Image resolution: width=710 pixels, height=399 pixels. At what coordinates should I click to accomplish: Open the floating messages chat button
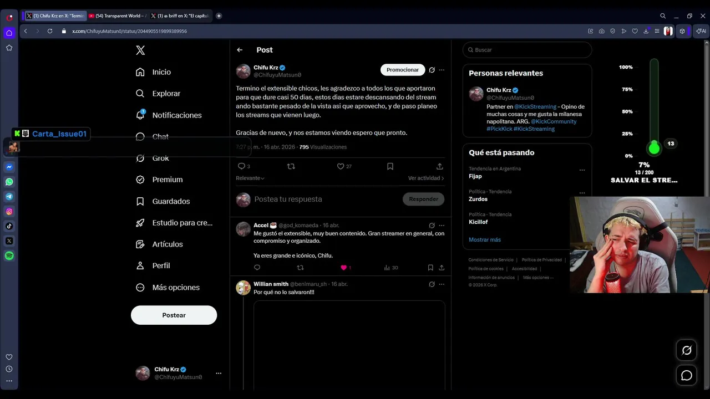click(x=687, y=376)
